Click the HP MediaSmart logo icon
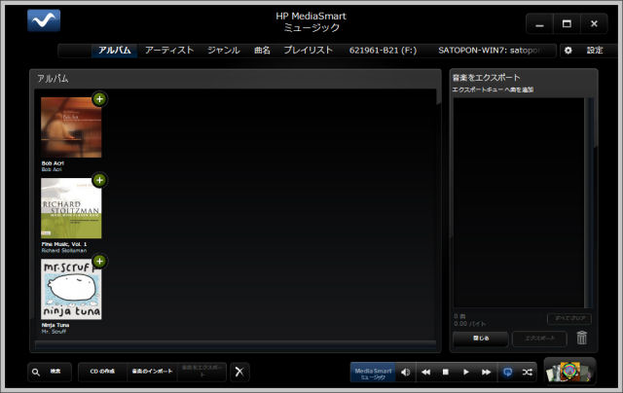 coord(44,20)
